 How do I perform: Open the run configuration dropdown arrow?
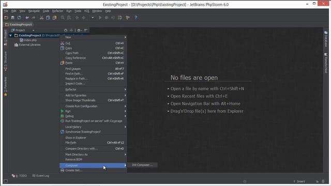click(93, 18)
